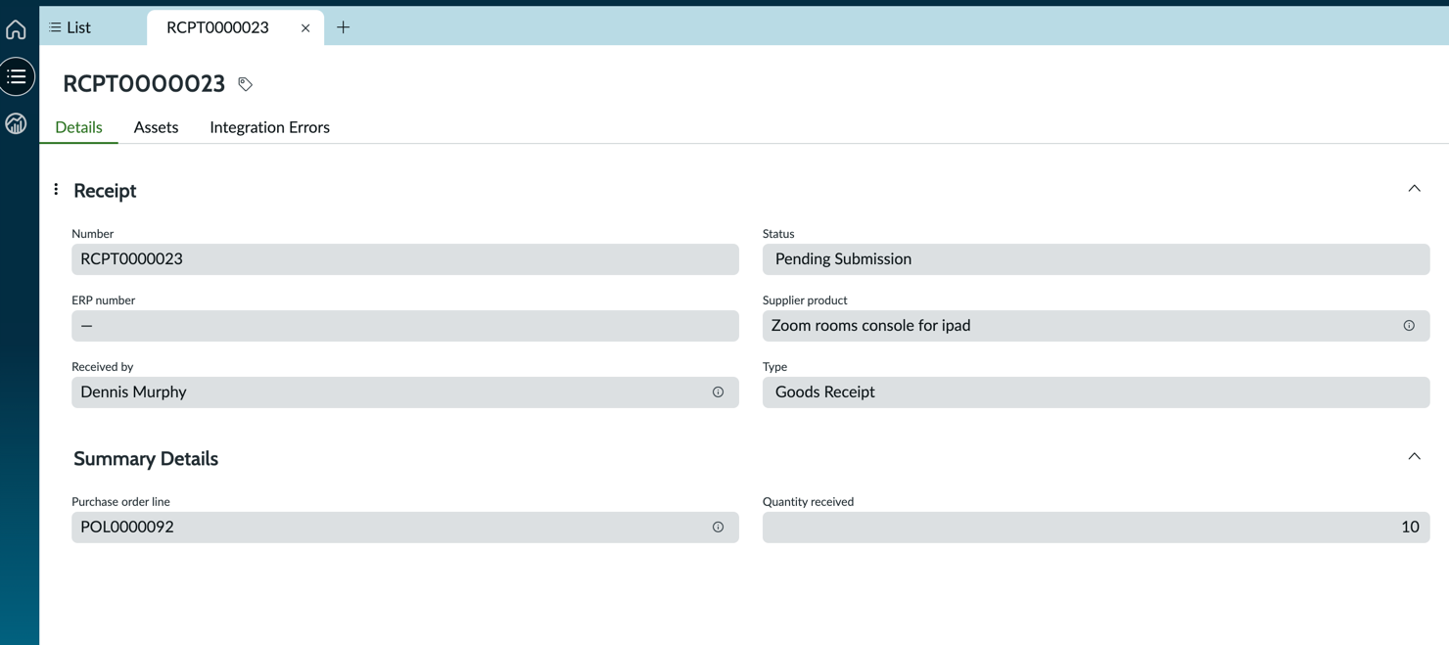Open the Home icon in sidebar

point(16,29)
